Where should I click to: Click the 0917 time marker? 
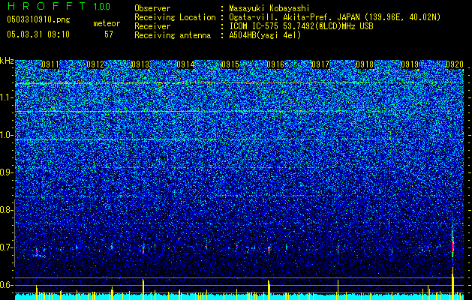coord(320,64)
